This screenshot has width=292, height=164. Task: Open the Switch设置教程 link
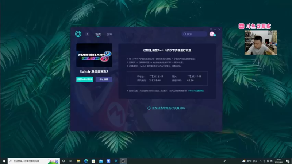click(196, 91)
